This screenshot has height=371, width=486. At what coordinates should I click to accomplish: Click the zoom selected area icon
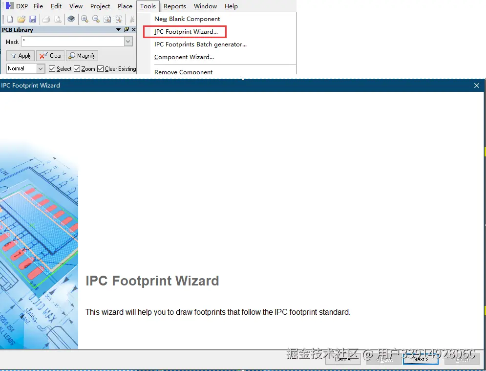118,19
